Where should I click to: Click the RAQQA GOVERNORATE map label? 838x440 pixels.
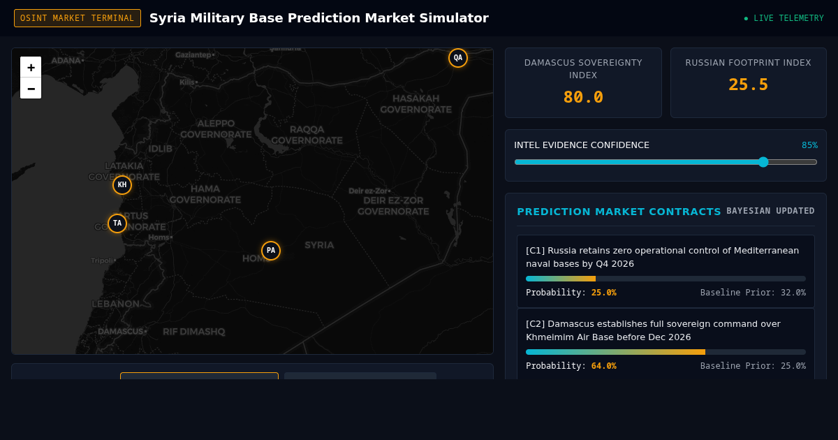point(307,135)
